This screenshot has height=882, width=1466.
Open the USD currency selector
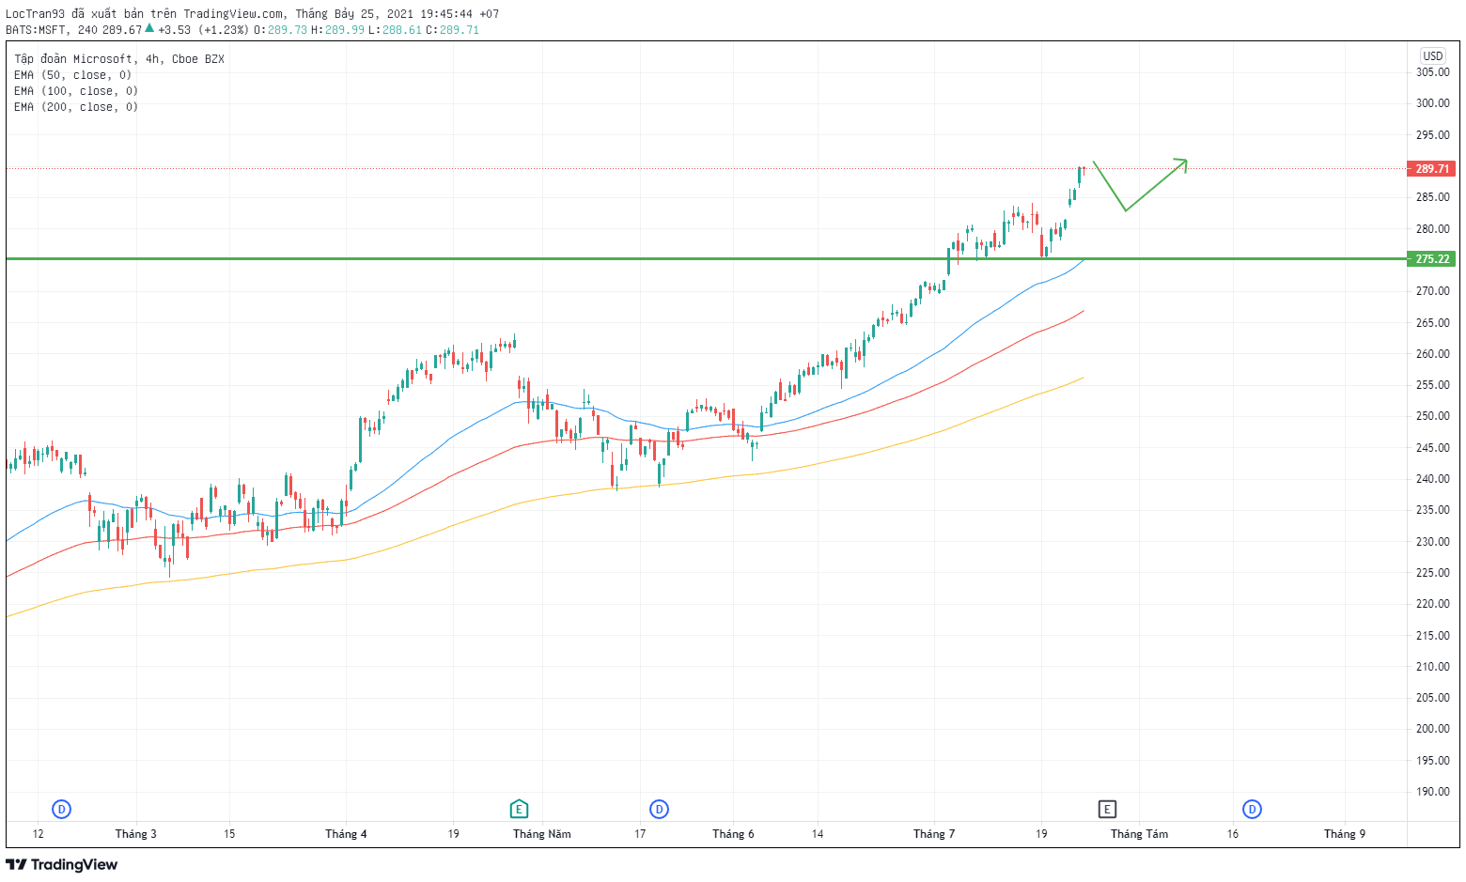point(1433,55)
